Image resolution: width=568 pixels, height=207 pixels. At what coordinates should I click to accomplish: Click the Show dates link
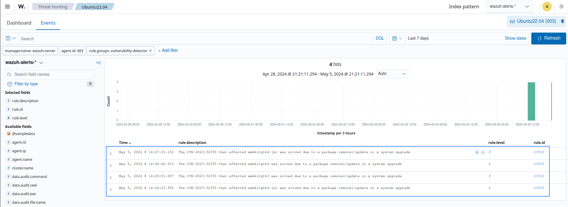pyautogui.click(x=515, y=38)
